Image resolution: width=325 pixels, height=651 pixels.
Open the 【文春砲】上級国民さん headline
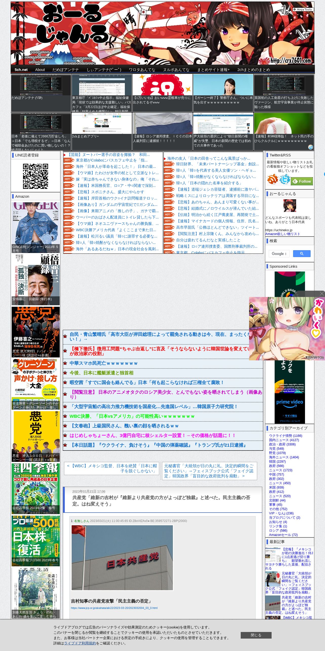pyautogui.click(x=124, y=426)
